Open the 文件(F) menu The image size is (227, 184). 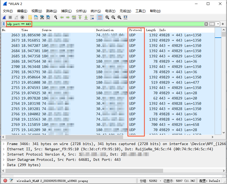[x=8, y=11]
